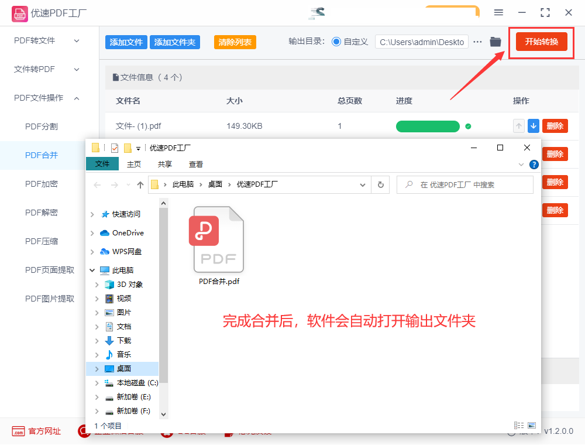Select PDF加密 in the sidebar

tap(42, 184)
